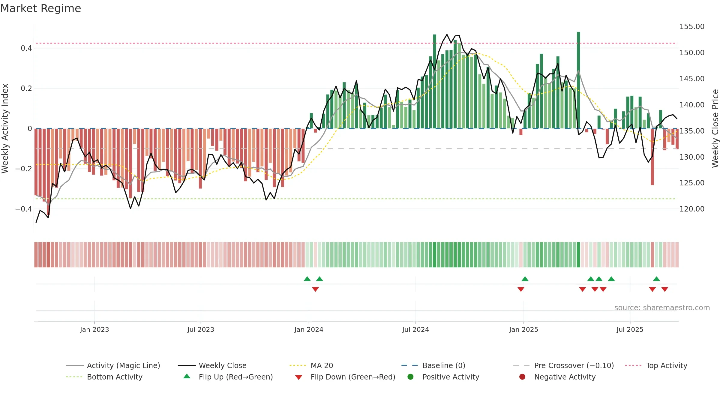
Task: Toggle Weekly Close legend entry
Action: (x=212, y=365)
